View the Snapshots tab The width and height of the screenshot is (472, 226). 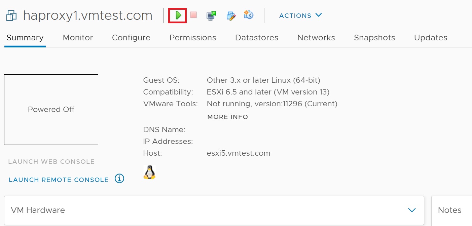click(374, 38)
